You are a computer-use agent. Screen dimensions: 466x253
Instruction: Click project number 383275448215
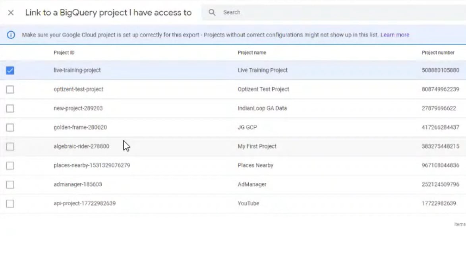[441, 146]
